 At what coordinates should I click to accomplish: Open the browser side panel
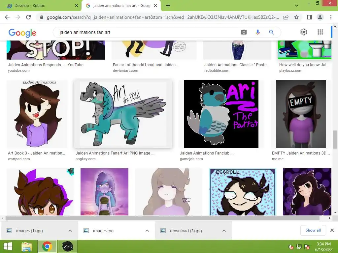coord(310,17)
